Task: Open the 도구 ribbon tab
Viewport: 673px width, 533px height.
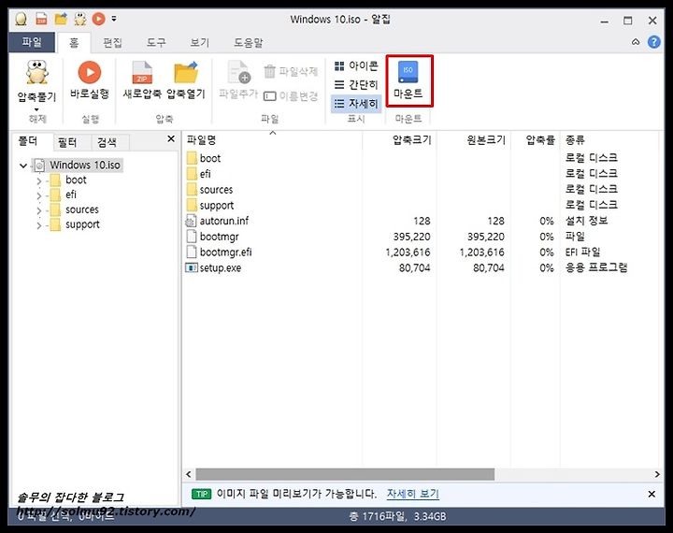Action: (156, 42)
